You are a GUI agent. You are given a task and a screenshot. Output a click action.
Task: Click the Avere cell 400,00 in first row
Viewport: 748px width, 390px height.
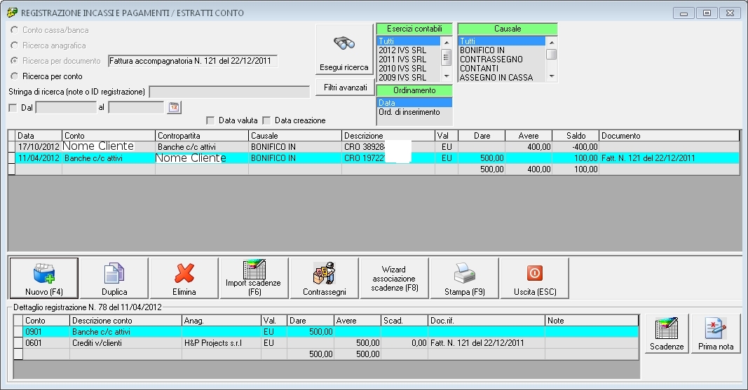pos(529,146)
